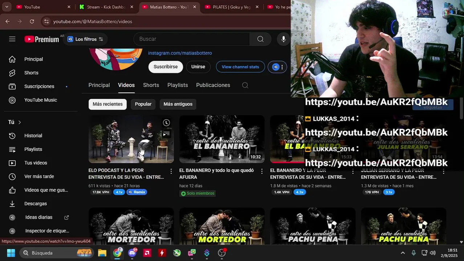
Task: Reload the page
Action: click(x=32, y=21)
